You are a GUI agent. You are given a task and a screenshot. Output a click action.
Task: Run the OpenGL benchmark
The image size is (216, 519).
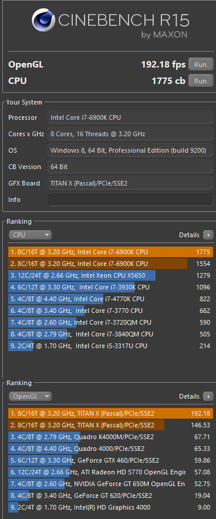201,65
